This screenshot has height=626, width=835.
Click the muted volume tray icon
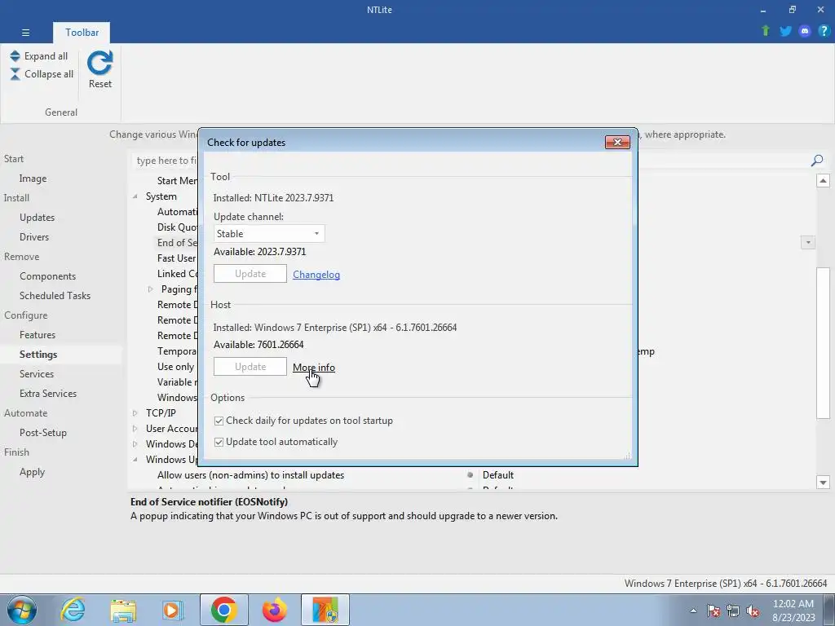click(x=753, y=611)
